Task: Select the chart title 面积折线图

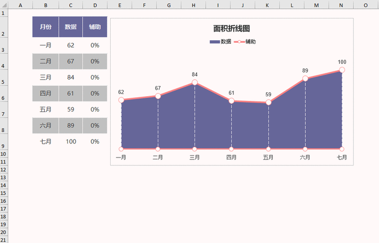Action: [231, 29]
